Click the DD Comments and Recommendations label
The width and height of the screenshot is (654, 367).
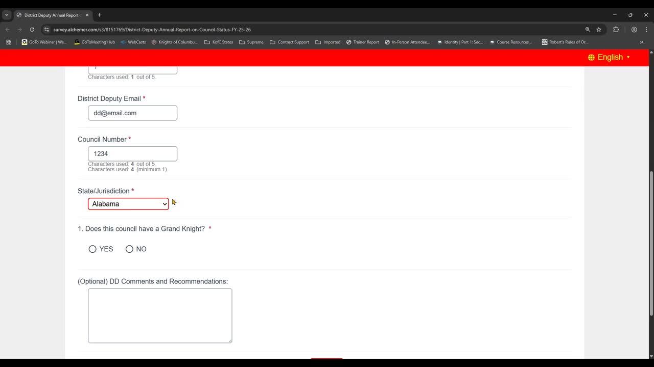pos(153,281)
